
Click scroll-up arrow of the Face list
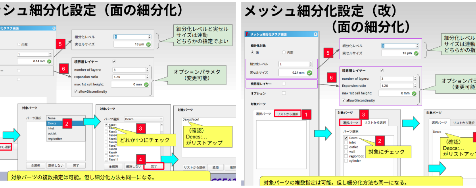(162, 125)
